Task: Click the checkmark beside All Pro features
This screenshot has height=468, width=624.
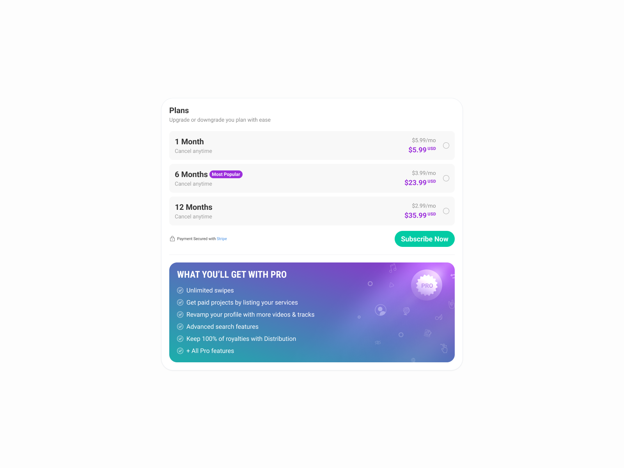Action: click(180, 351)
